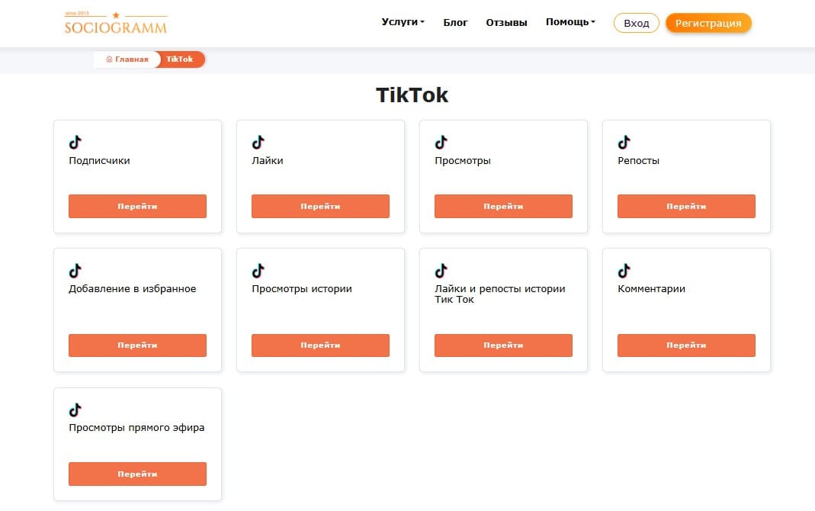The width and height of the screenshot is (815, 511).
Task: Click the Регистрация button
Action: tap(708, 23)
